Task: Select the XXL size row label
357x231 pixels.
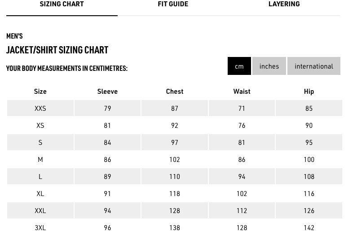Action: point(40,210)
